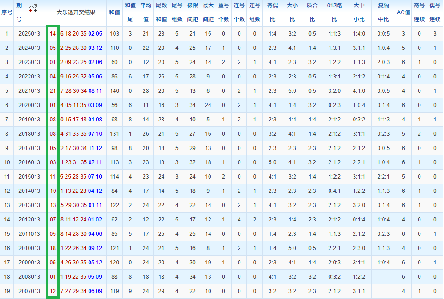The width and height of the screenshot is (444, 299).
Task: Click blue numbers 02 05 in row 2025013
Action: (x=95, y=34)
